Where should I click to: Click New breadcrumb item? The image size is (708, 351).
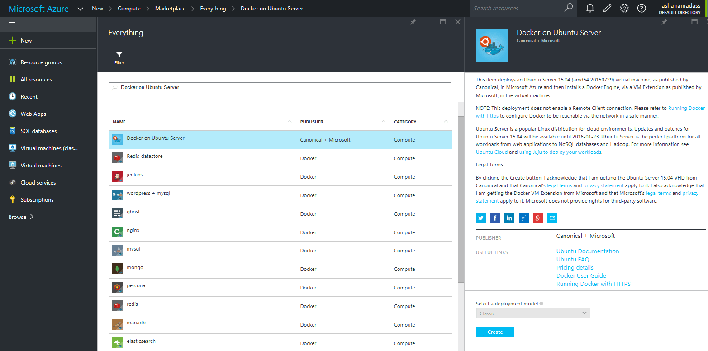coord(98,9)
